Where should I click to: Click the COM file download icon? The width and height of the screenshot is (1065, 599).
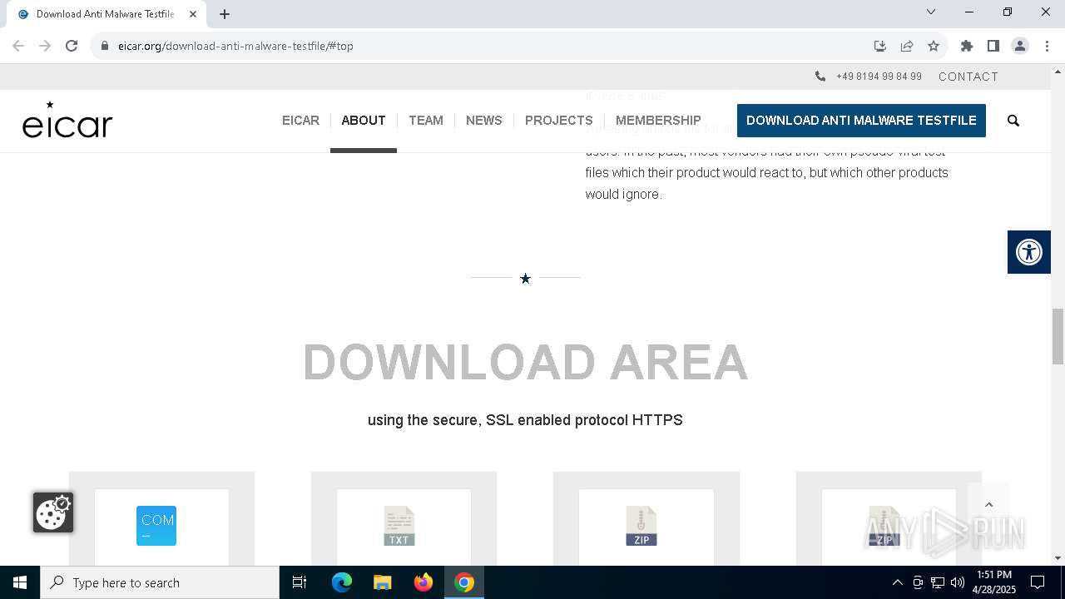coord(156,526)
